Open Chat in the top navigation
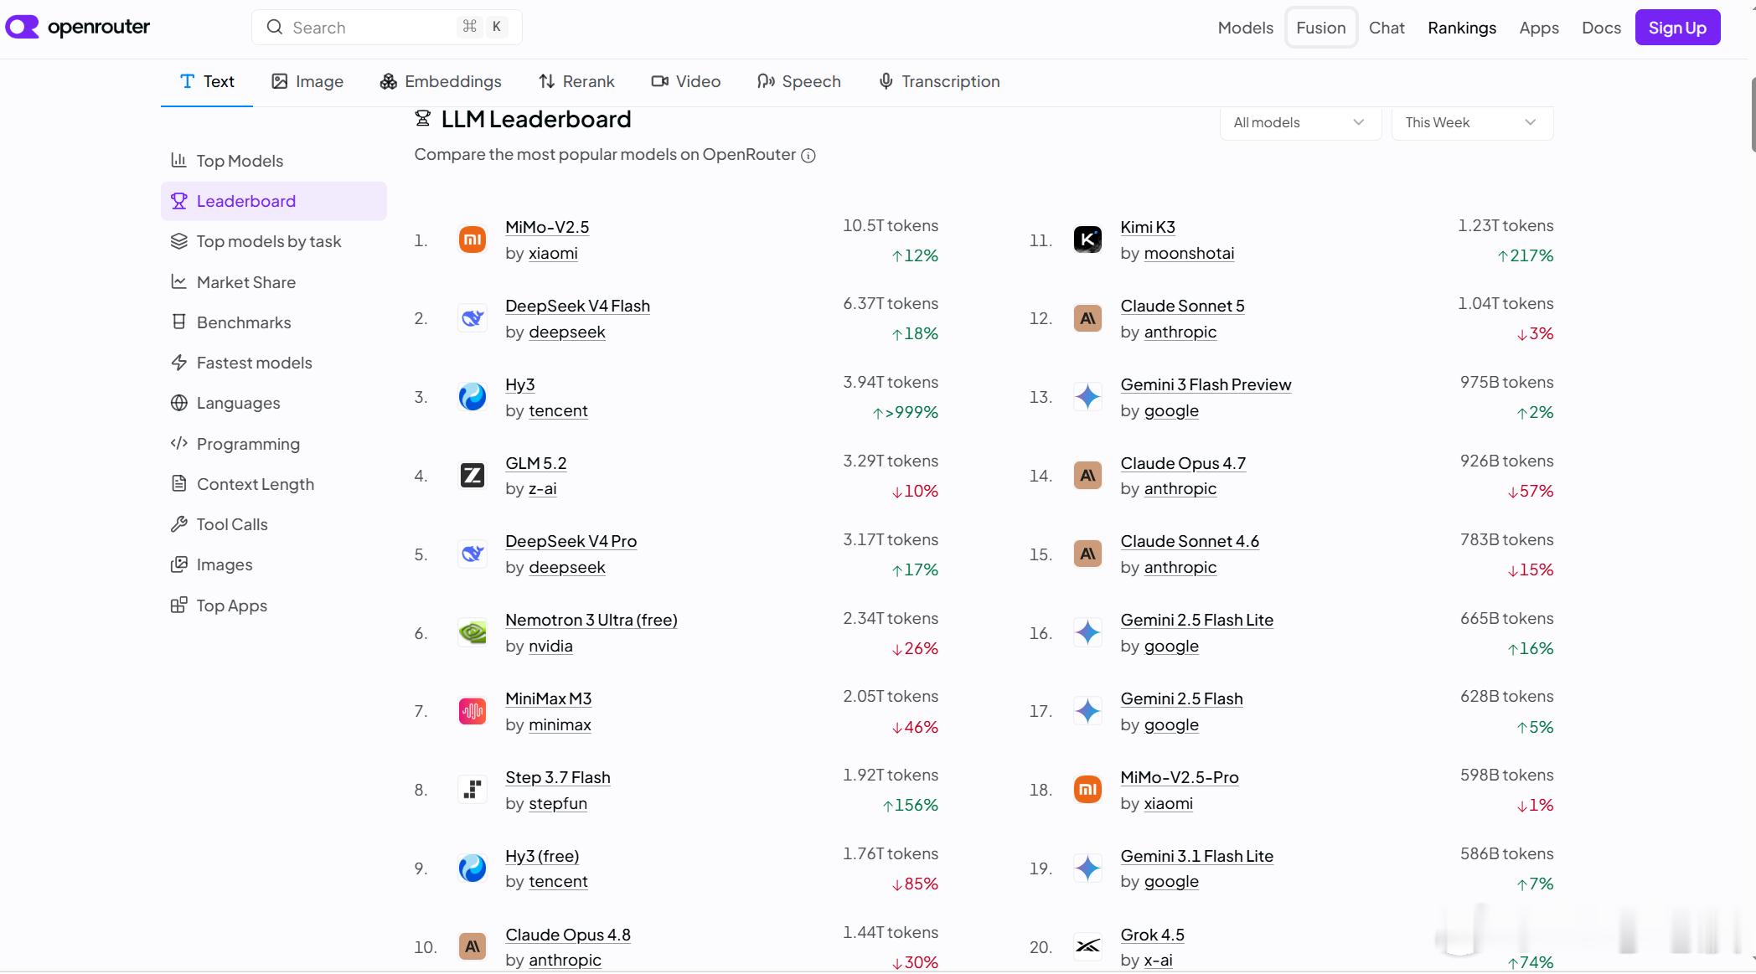The height and width of the screenshot is (974, 1756). click(1387, 28)
